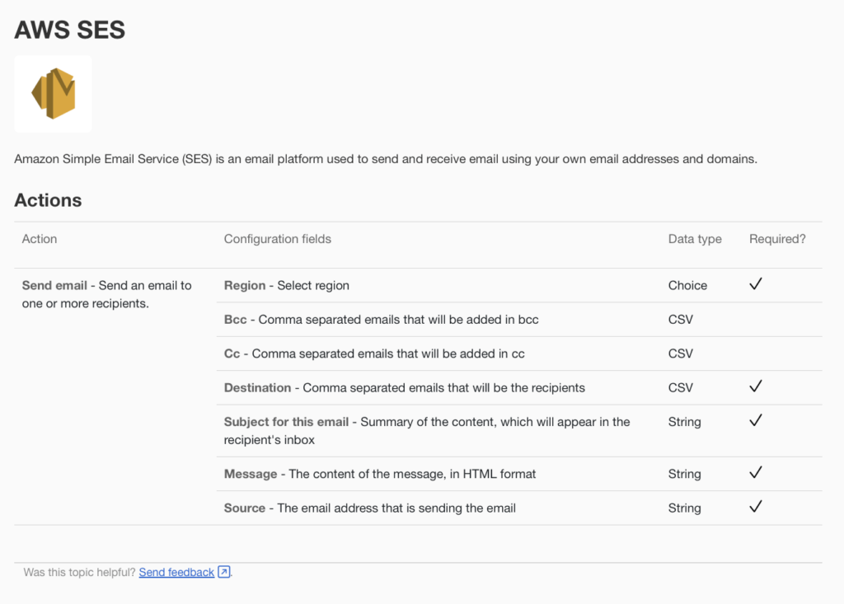This screenshot has height=604, width=844.
Task: Click String data type in Subject row
Action: click(684, 422)
